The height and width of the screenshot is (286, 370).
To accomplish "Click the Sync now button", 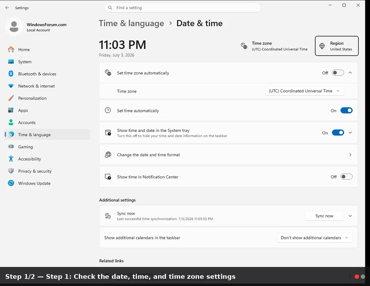I will click(324, 216).
